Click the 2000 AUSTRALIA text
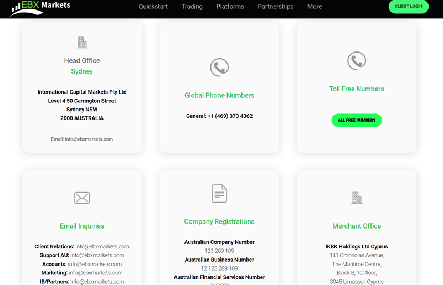The height and width of the screenshot is (285, 443). coord(82,118)
